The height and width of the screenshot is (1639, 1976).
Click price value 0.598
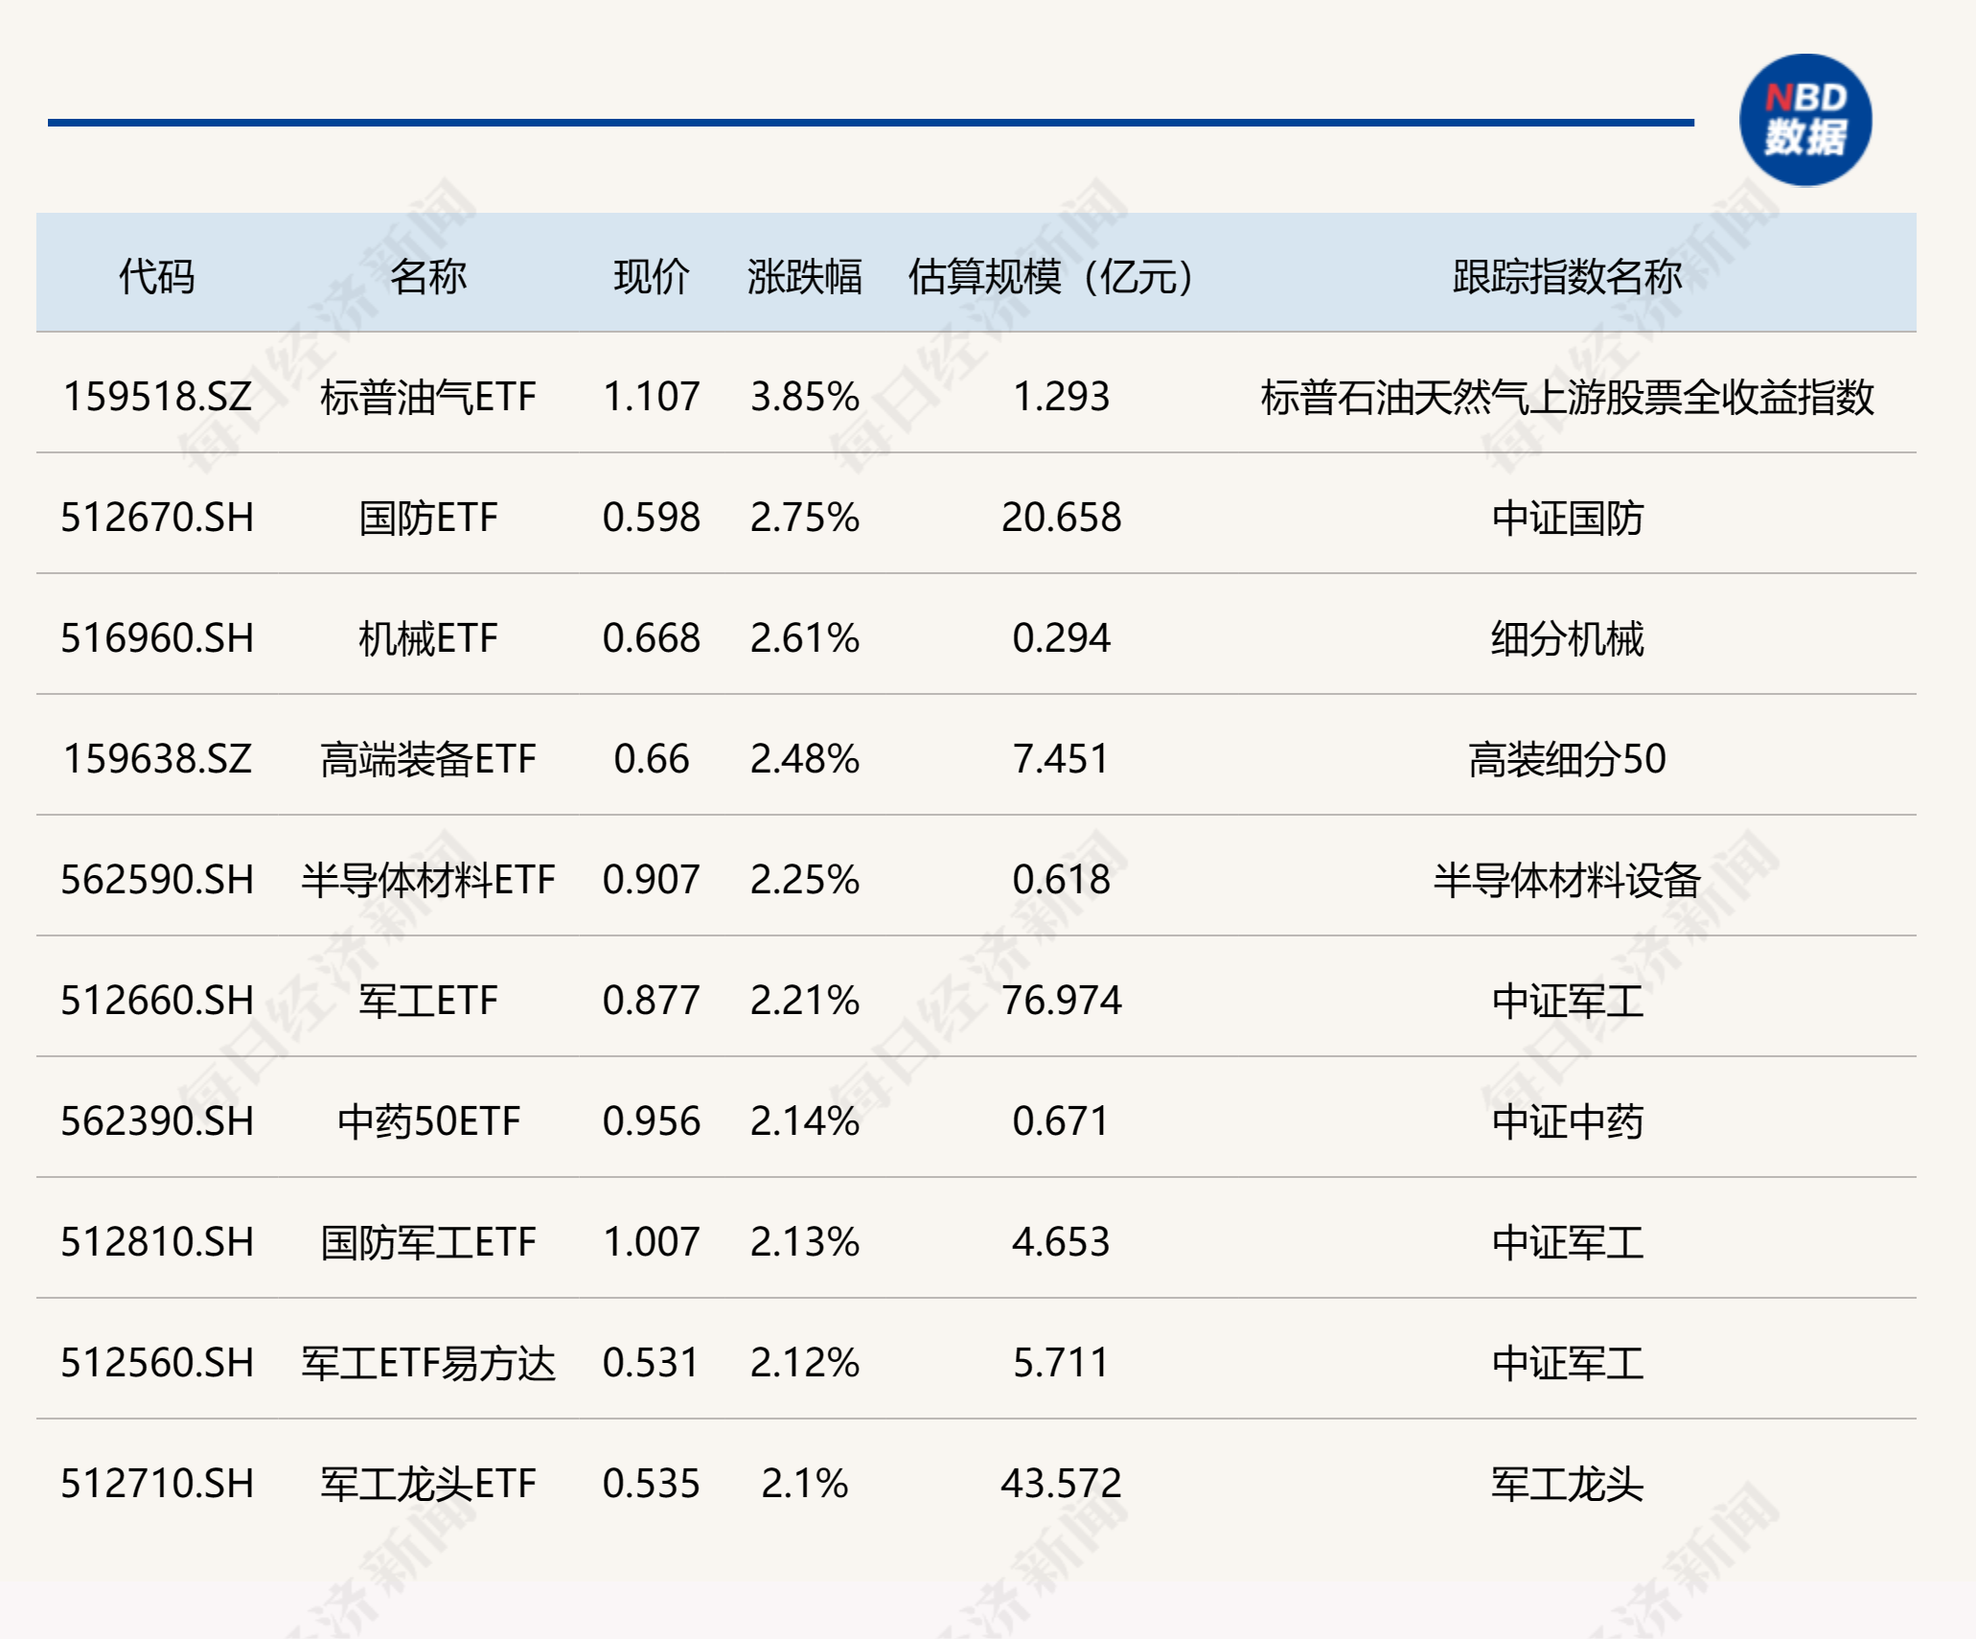[652, 518]
